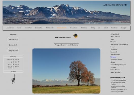Click the Besucher counter 00266959
The width and height of the screenshot is (134, 95).
pyautogui.click(x=13, y=40)
